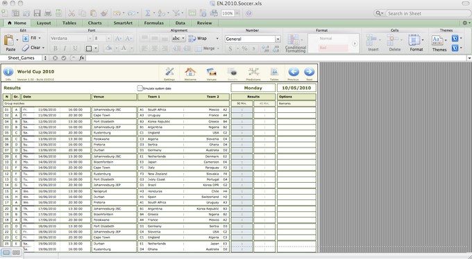Click the Save floppy disk icon
This screenshot has height=259, width=472.
point(37,13)
